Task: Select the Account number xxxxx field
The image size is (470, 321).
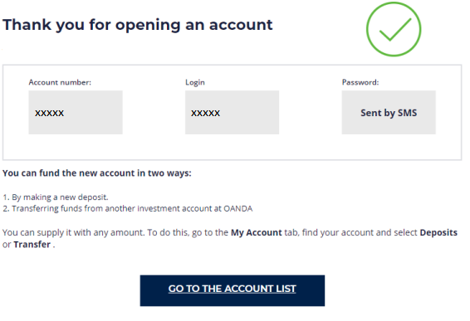Action: tap(76, 112)
